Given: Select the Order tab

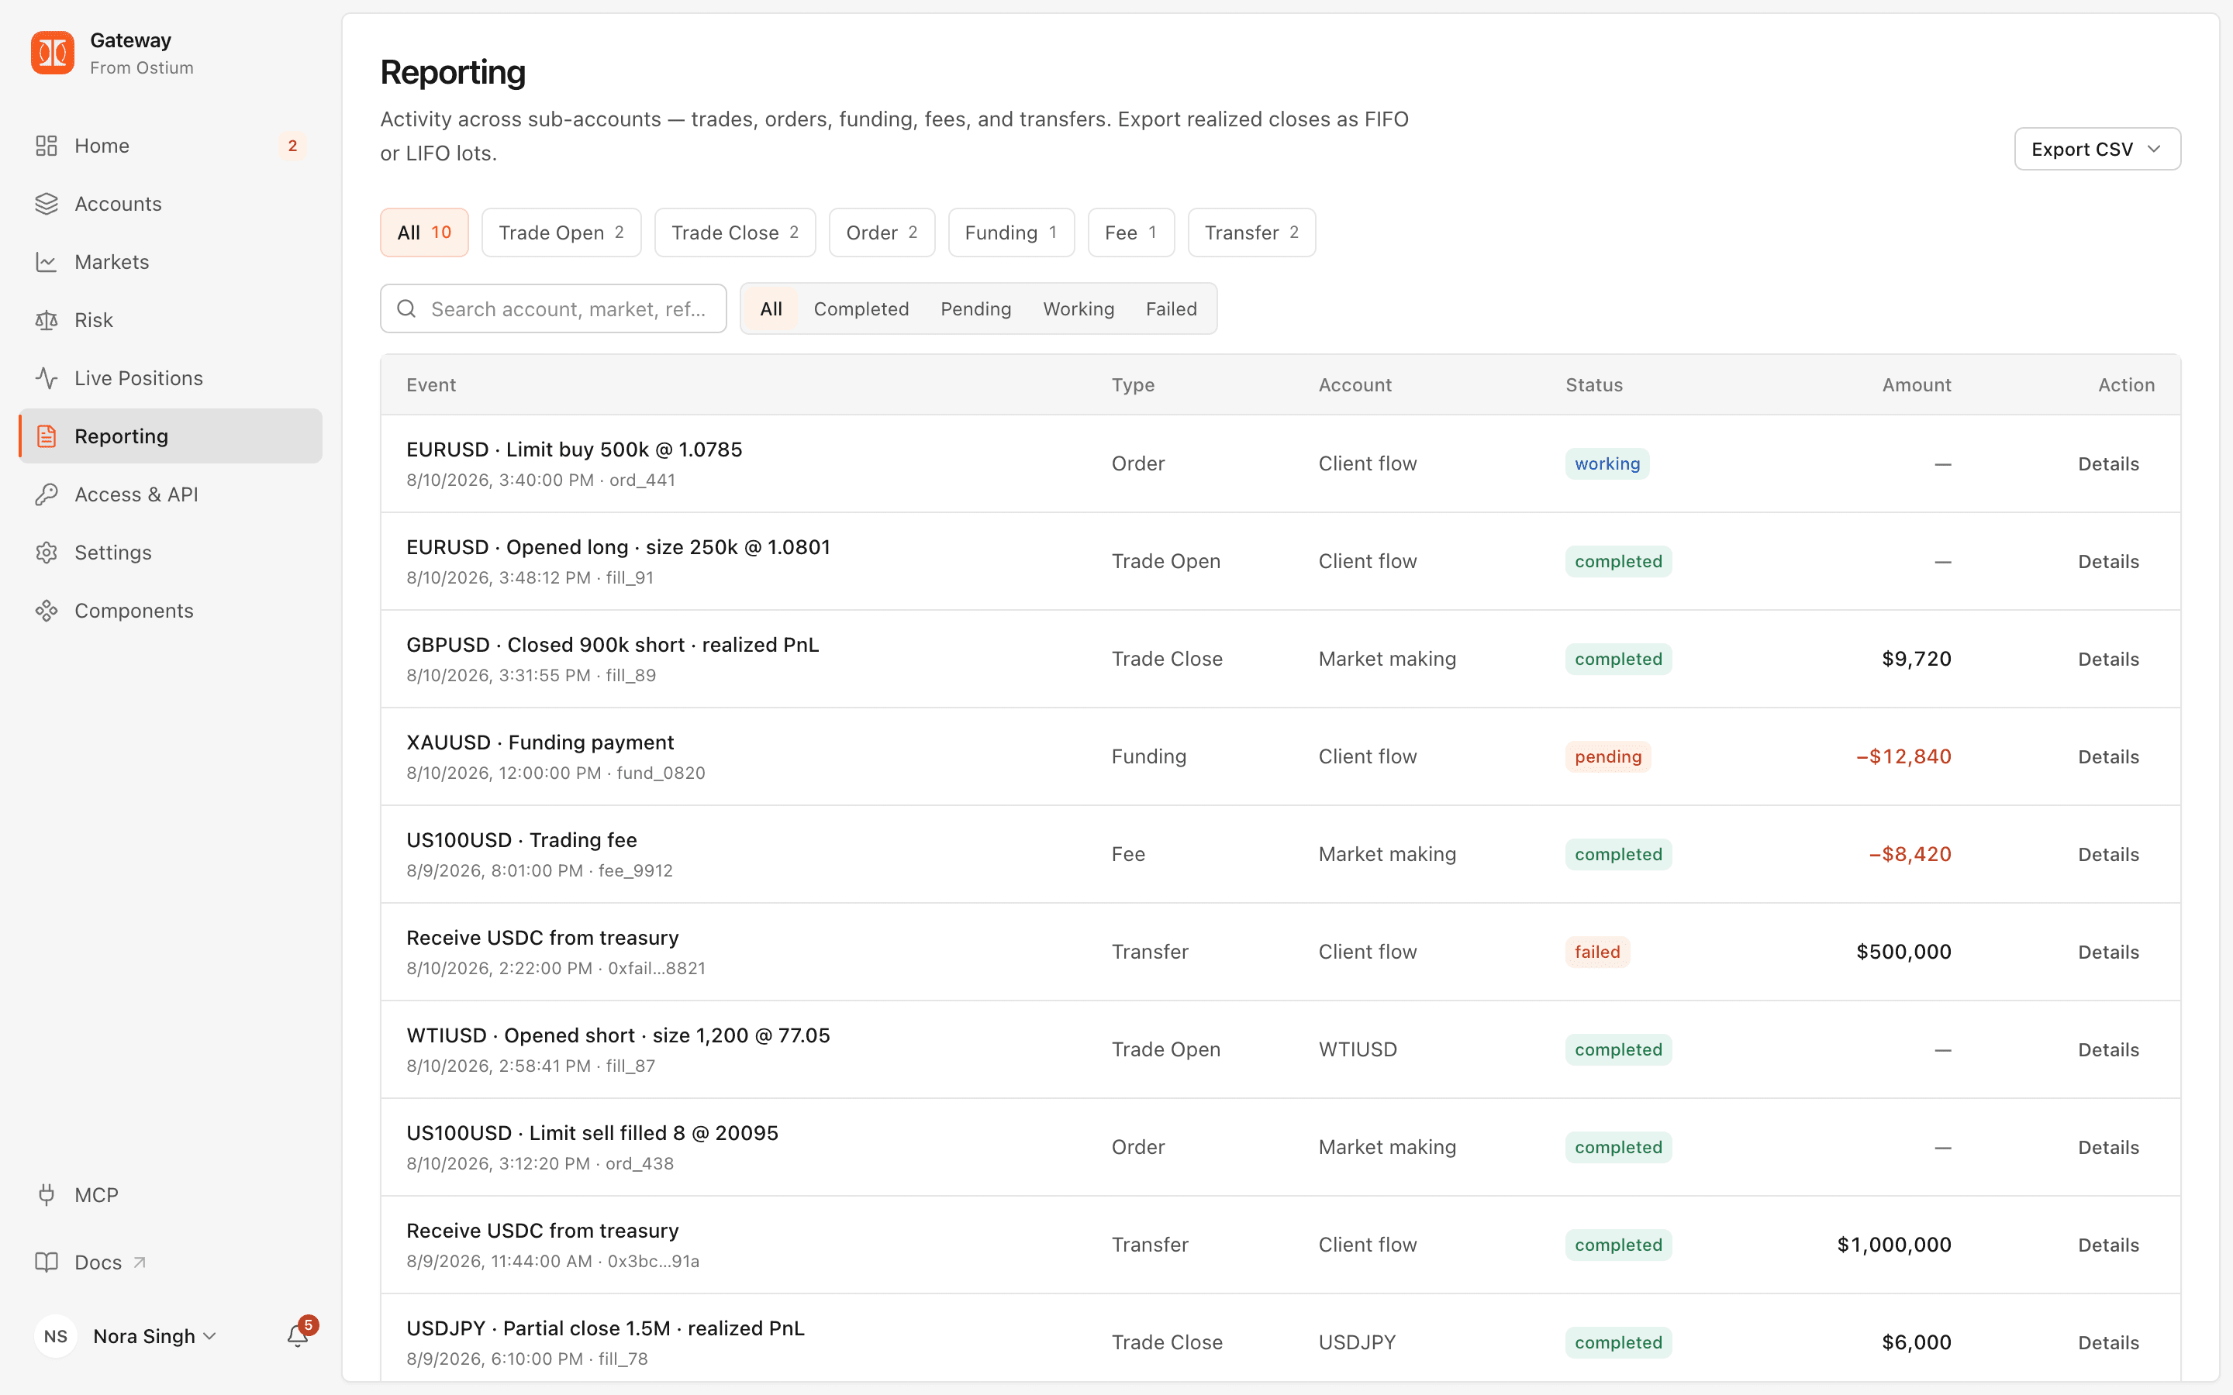Looking at the screenshot, I should tap(882, 232).
